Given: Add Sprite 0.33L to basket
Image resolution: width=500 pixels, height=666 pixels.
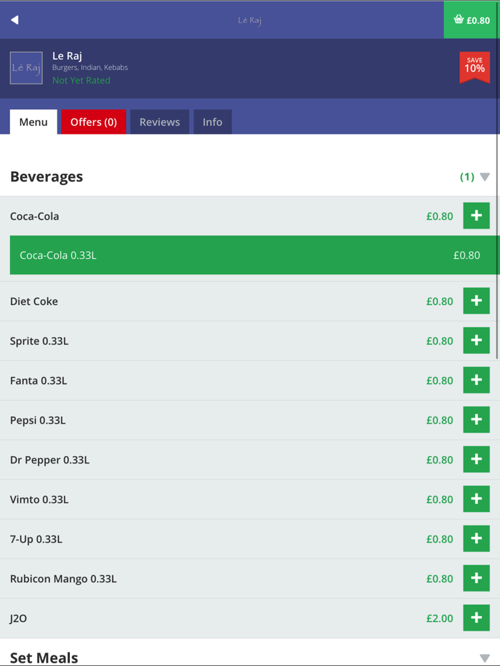Looking at the screenshot, I should [476, 340].
